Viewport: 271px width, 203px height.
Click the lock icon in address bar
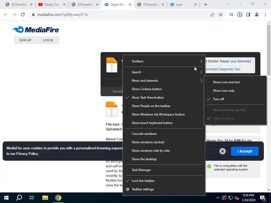(33, 15)
